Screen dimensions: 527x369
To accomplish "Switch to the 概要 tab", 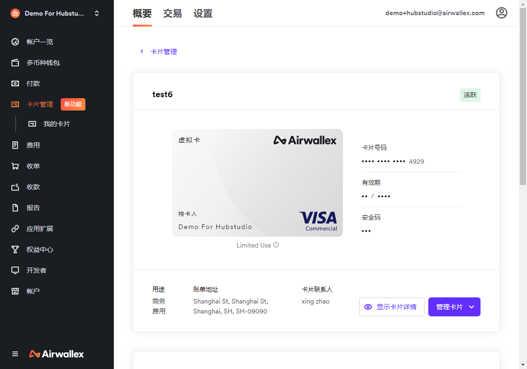I will (x=142, y=13).
